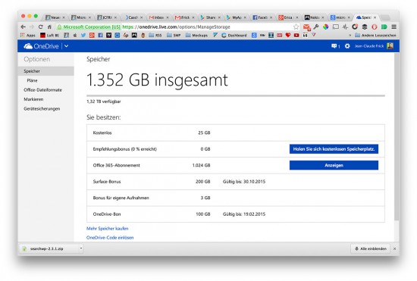Click Holen Sie sich kostenlosen Speicherplatz button
This screenshot has height=281, width=417.
334,149
